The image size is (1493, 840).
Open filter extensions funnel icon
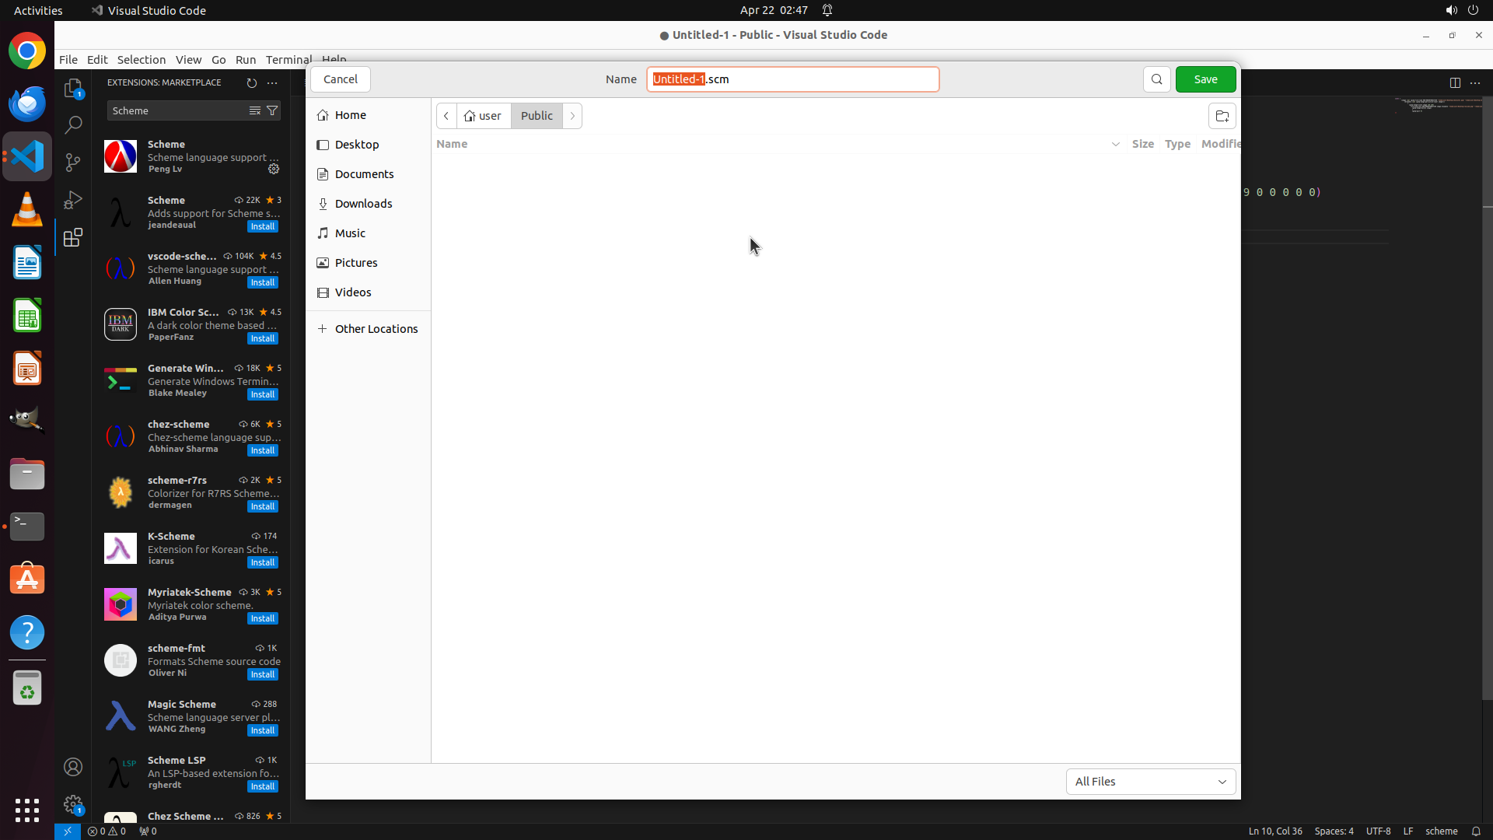pyautogui.click(x=272, y=110)
